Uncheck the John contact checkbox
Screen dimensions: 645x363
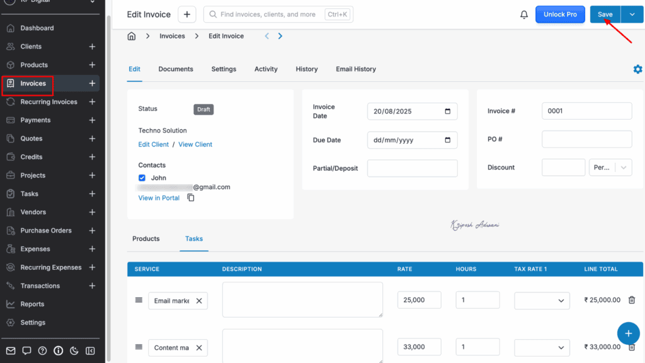142,178
